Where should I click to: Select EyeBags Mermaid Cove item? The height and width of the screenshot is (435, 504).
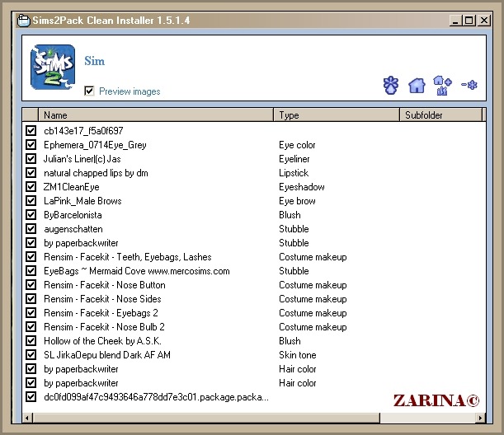137,271
